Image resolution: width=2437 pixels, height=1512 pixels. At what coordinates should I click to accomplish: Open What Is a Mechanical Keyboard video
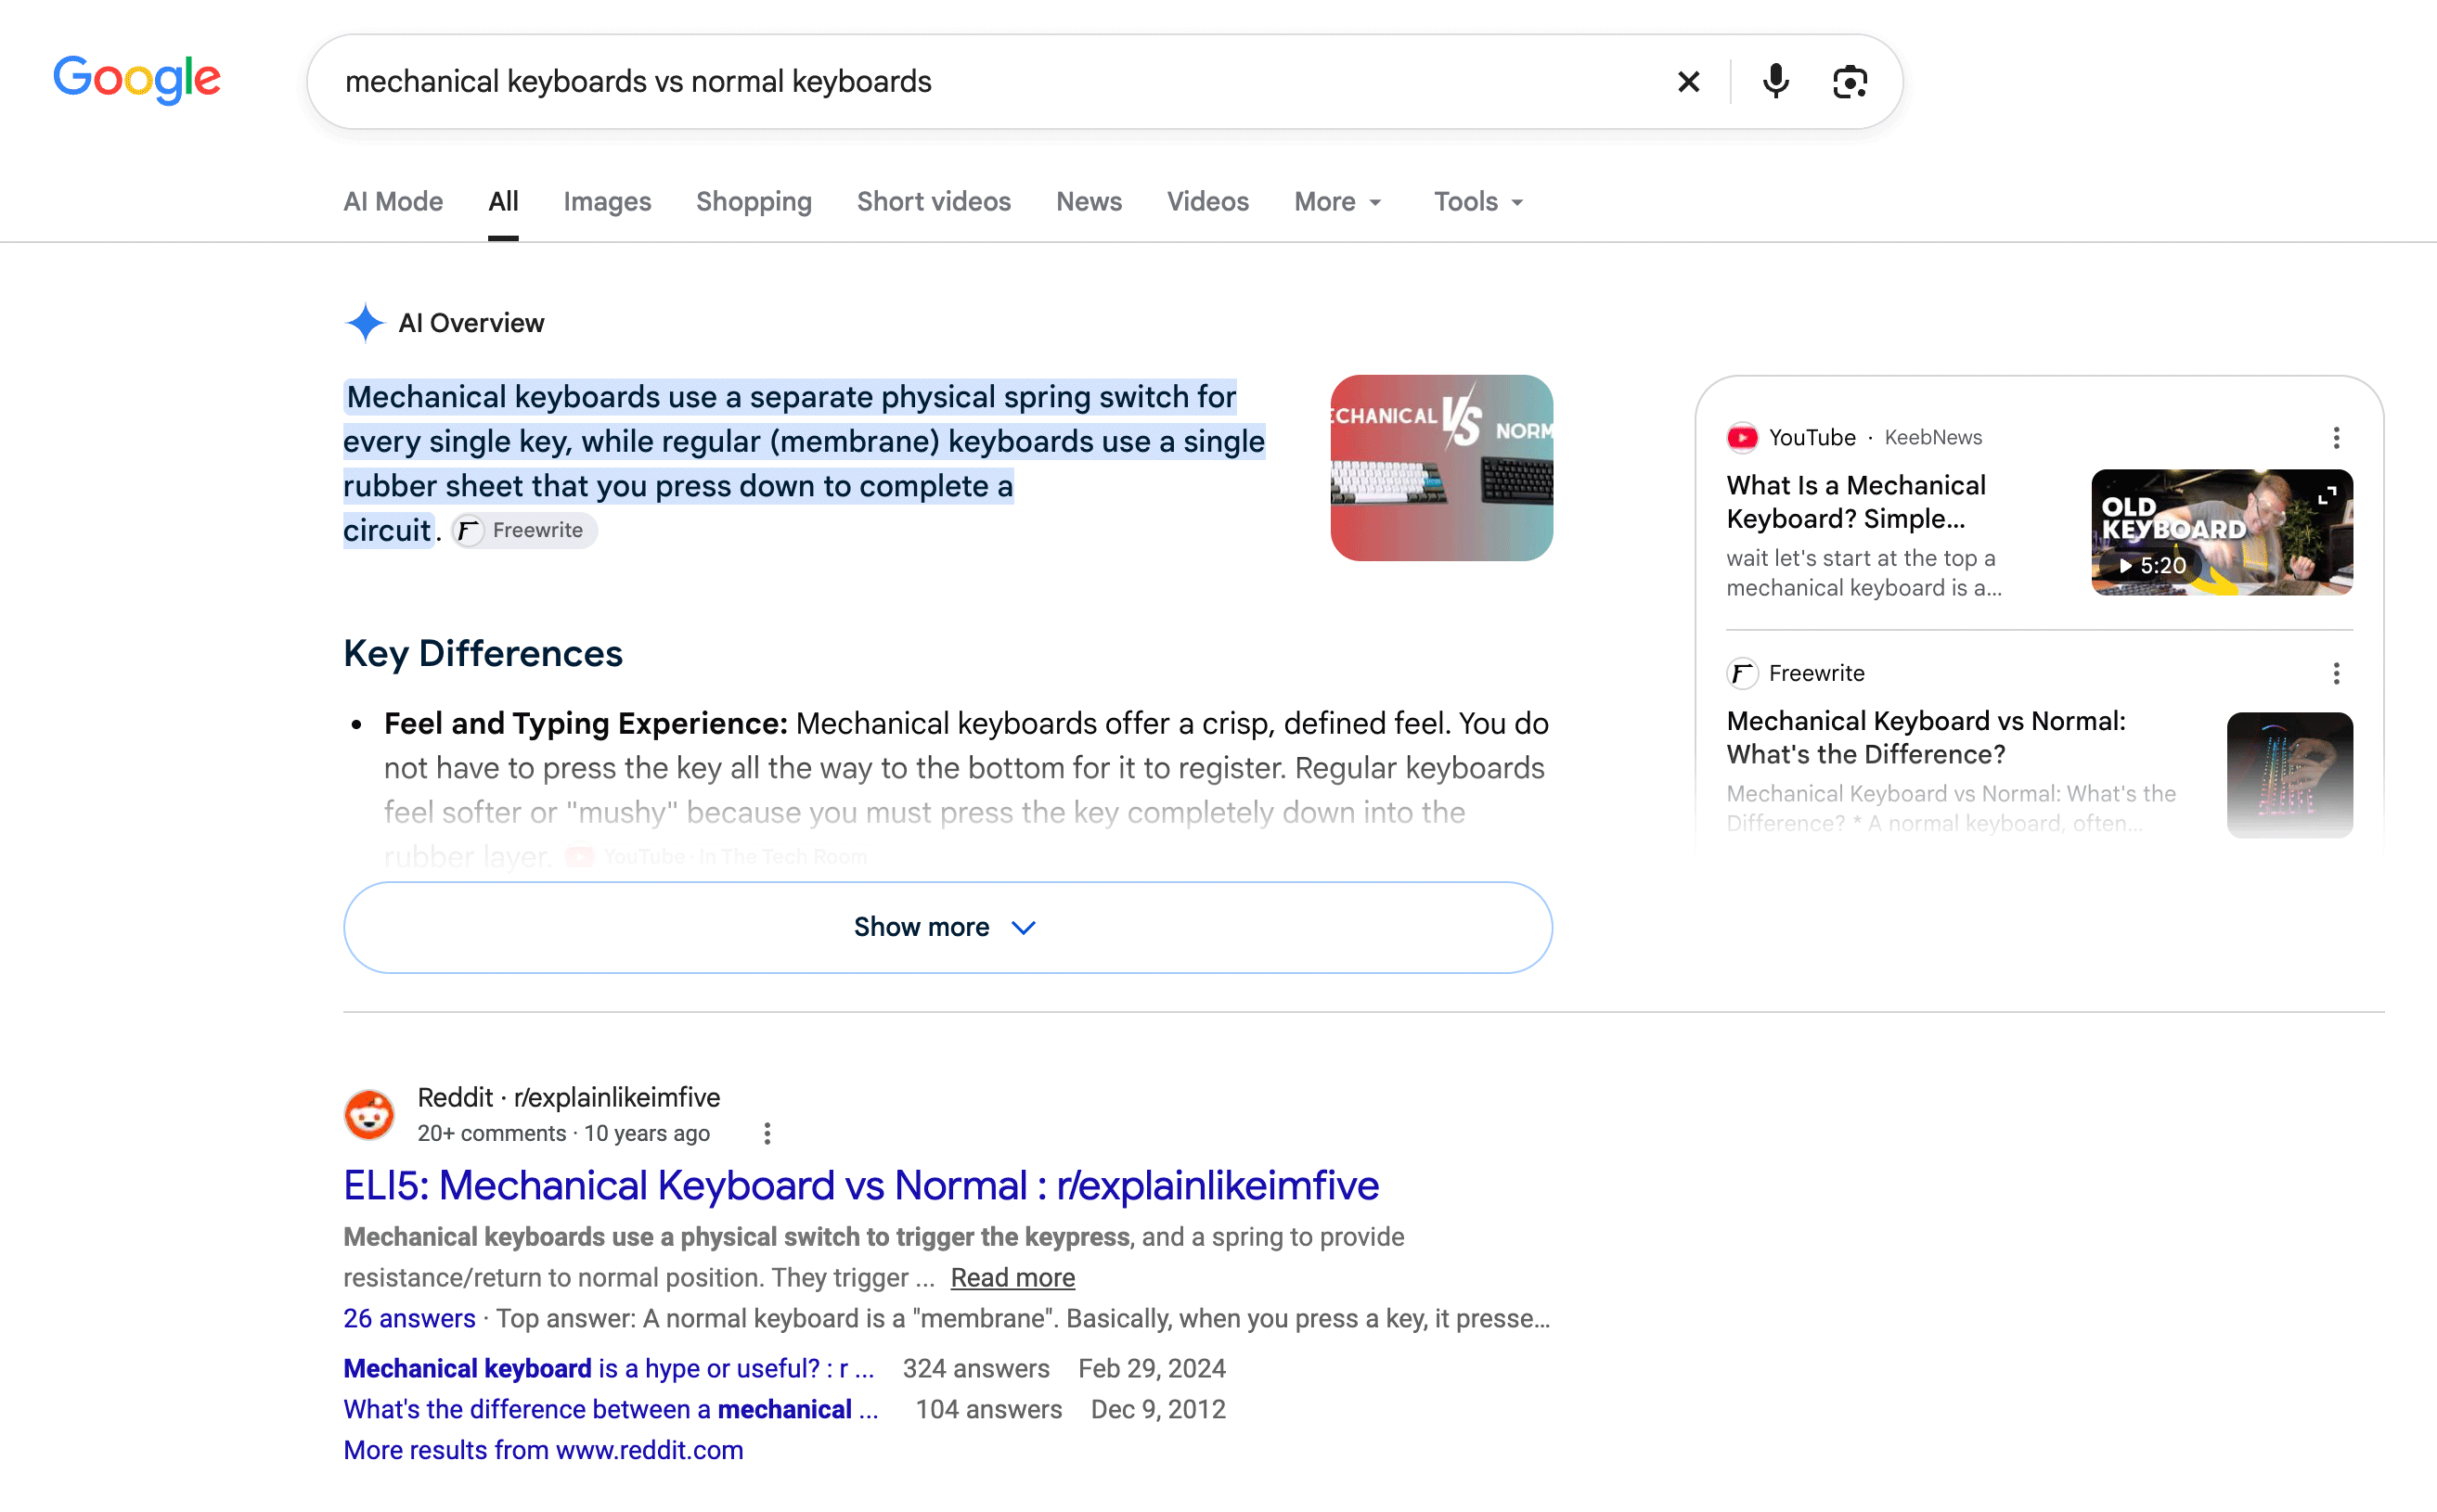(x=1856, y=501)
